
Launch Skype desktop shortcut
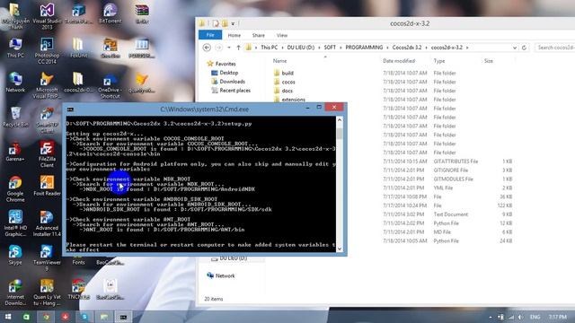[x=15, y=255]
